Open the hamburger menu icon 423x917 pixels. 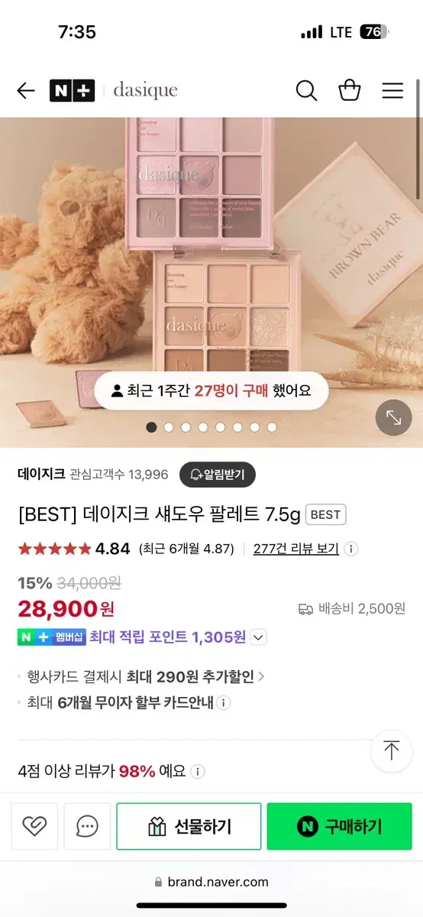[392, 91]
